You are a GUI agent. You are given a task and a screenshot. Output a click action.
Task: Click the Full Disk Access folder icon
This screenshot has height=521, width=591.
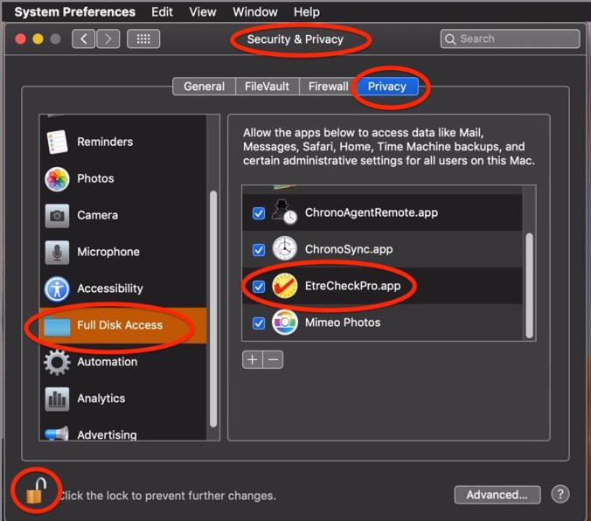click(57, 326)
